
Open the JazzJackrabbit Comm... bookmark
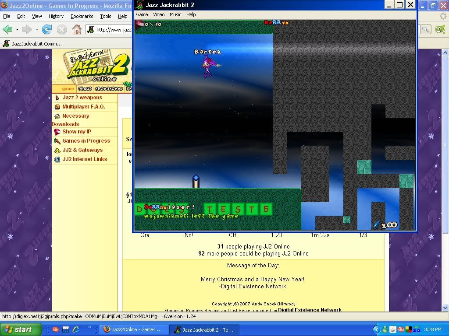(32, 44)
